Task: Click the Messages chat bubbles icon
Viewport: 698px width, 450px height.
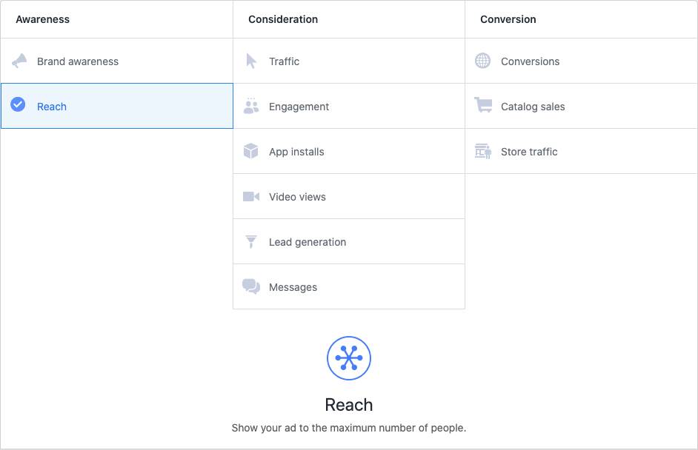Action: click(x=251, y=286)
